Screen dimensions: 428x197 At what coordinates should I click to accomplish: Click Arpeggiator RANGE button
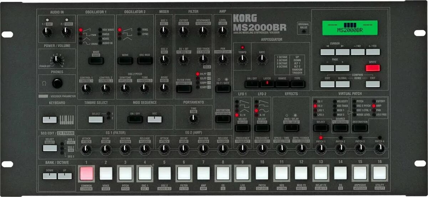coord(282,84)
